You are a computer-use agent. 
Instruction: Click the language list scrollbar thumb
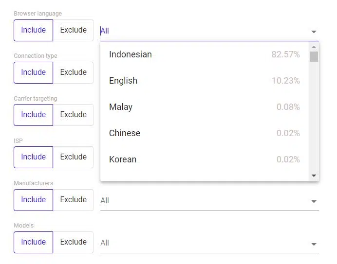coord(314,57)
